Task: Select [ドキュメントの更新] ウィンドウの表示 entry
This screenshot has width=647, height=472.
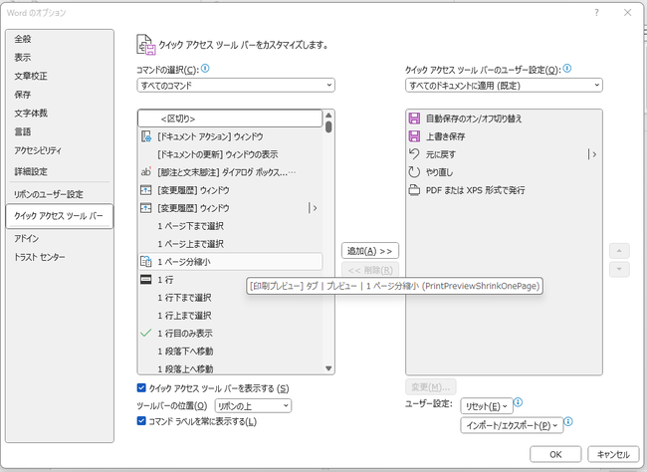Action: (230, 154)
